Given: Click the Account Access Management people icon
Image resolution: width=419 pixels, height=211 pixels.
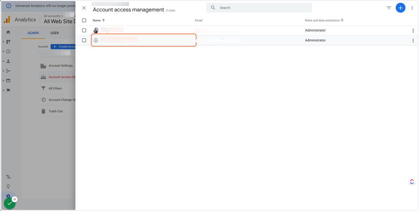Looking at the screenshot, I should pos(43,77).
